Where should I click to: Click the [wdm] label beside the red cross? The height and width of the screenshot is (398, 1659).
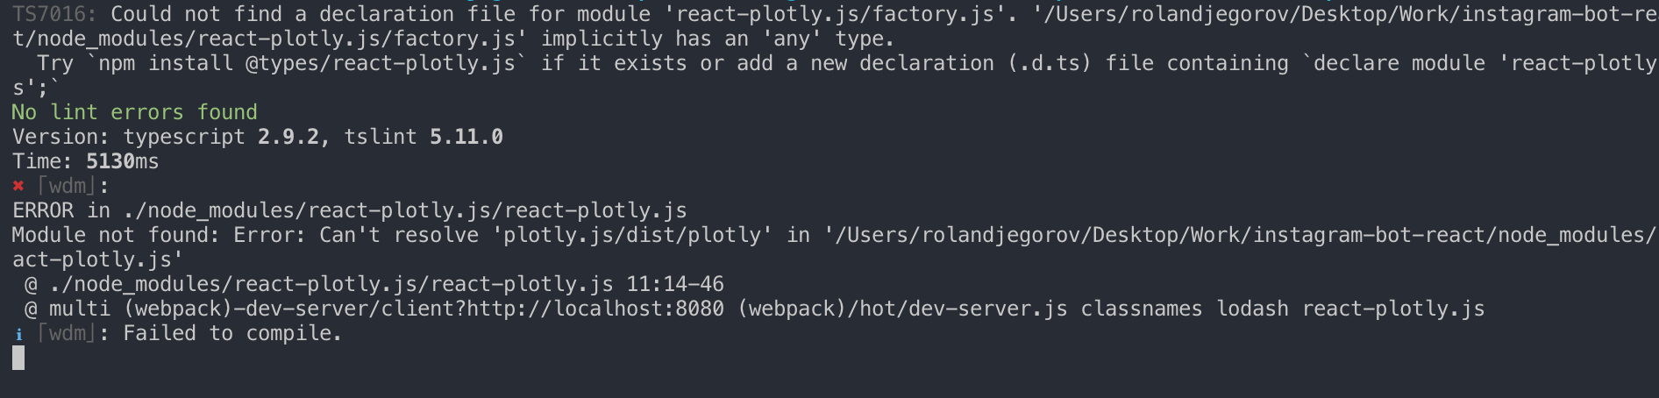click(68, 186)
